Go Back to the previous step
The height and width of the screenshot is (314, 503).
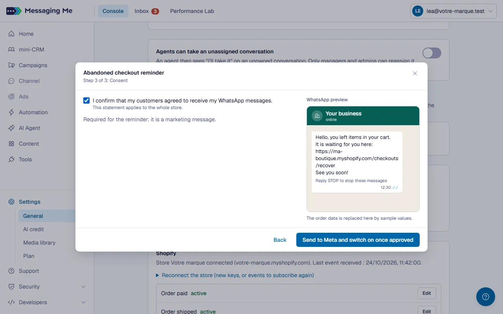tap(280, 240)
